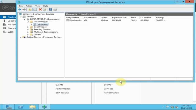
Task: Open the View menu
Action: pos(38,6)
